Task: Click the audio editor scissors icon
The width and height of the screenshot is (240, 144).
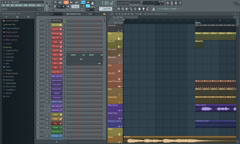Action: coord(172,3)
